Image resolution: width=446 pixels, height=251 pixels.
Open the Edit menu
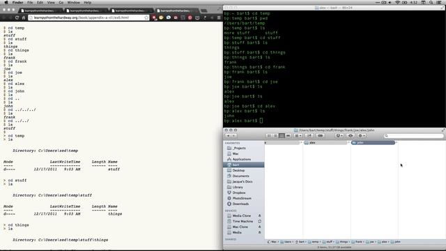40,2
